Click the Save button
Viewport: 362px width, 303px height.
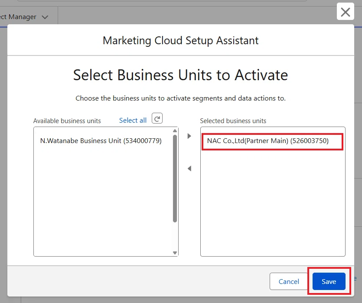(x=329, y=281)
